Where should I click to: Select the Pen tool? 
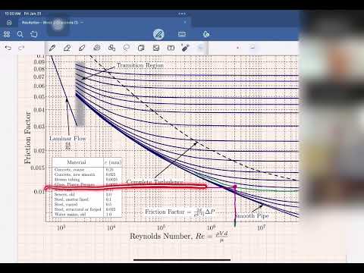(52, 48)
